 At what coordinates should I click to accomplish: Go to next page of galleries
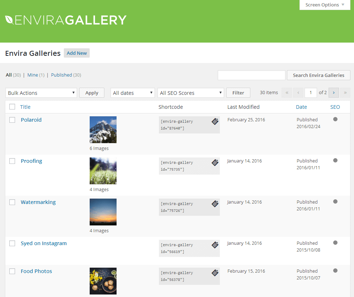(334, 93)
